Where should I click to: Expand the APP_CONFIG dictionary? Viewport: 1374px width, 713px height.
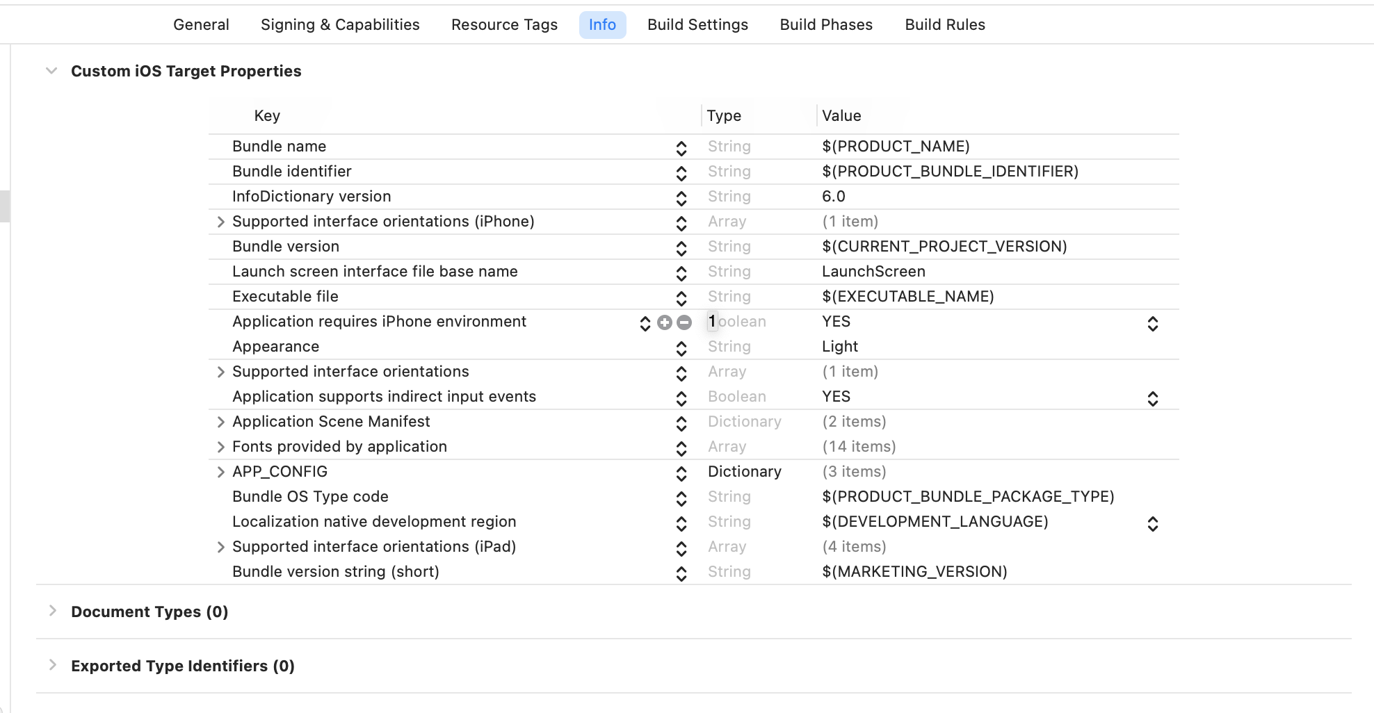[220, 472]
